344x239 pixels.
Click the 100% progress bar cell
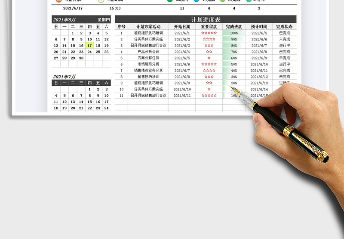234,33
